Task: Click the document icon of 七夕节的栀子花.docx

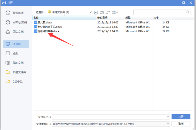Action: click(36, 27)
